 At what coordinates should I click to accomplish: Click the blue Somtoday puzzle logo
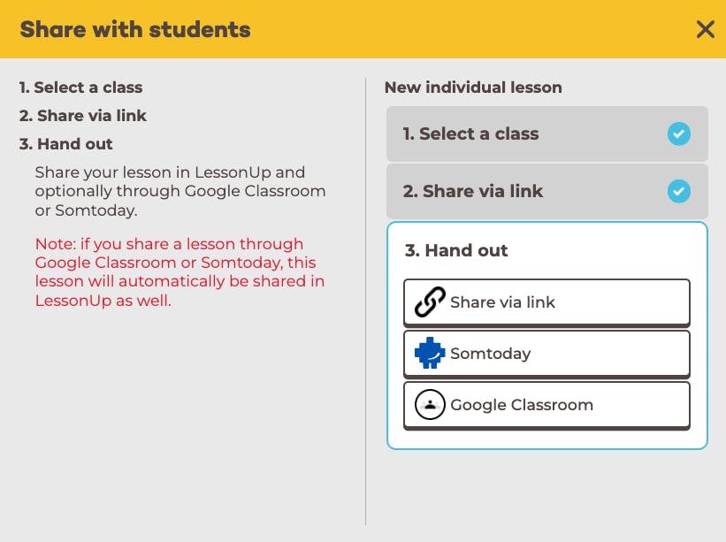(x=430, y=354)
